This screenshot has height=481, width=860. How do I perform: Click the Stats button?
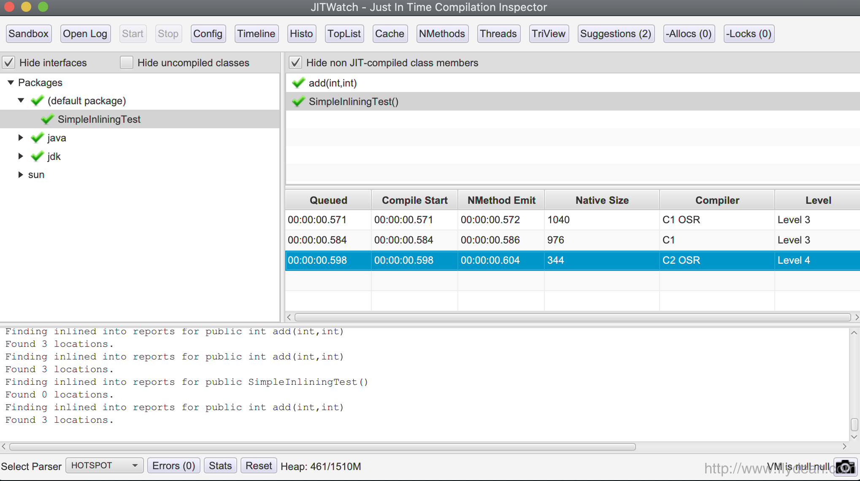tap(220, 466)
